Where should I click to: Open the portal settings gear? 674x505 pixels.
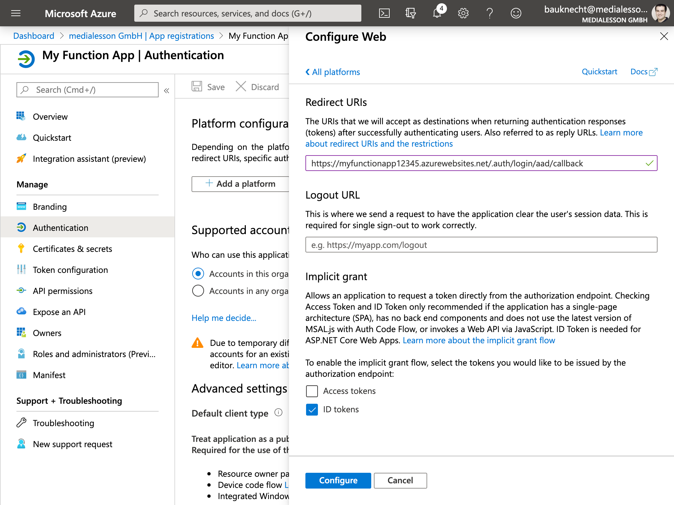463,13
